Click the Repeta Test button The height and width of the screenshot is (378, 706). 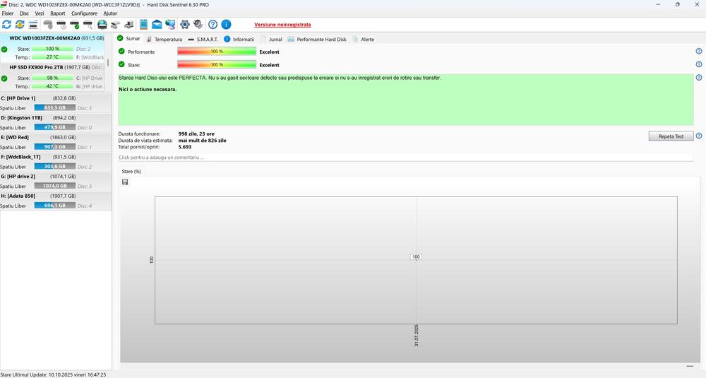click(671, 136)
